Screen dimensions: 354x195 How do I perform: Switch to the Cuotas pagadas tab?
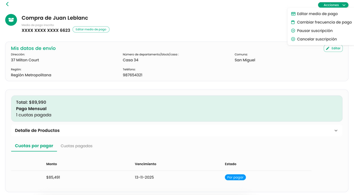pyautogui.click(x=77, y=146)
